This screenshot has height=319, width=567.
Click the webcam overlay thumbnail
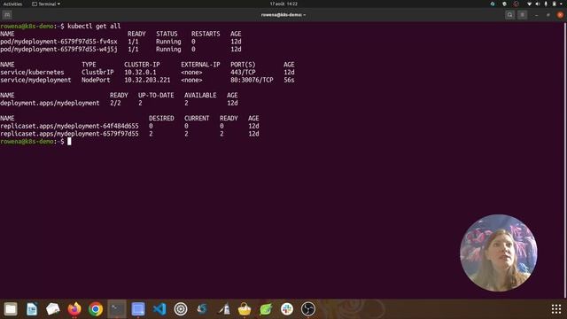click(498, 253)
